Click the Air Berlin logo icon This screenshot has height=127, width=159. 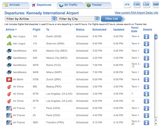tap(9, 79)
